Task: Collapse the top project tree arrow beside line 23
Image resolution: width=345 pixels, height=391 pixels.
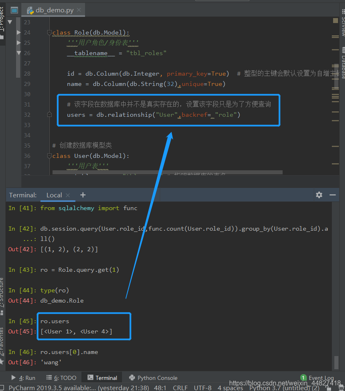Action: pyautogui.click(x=10, y=22)
